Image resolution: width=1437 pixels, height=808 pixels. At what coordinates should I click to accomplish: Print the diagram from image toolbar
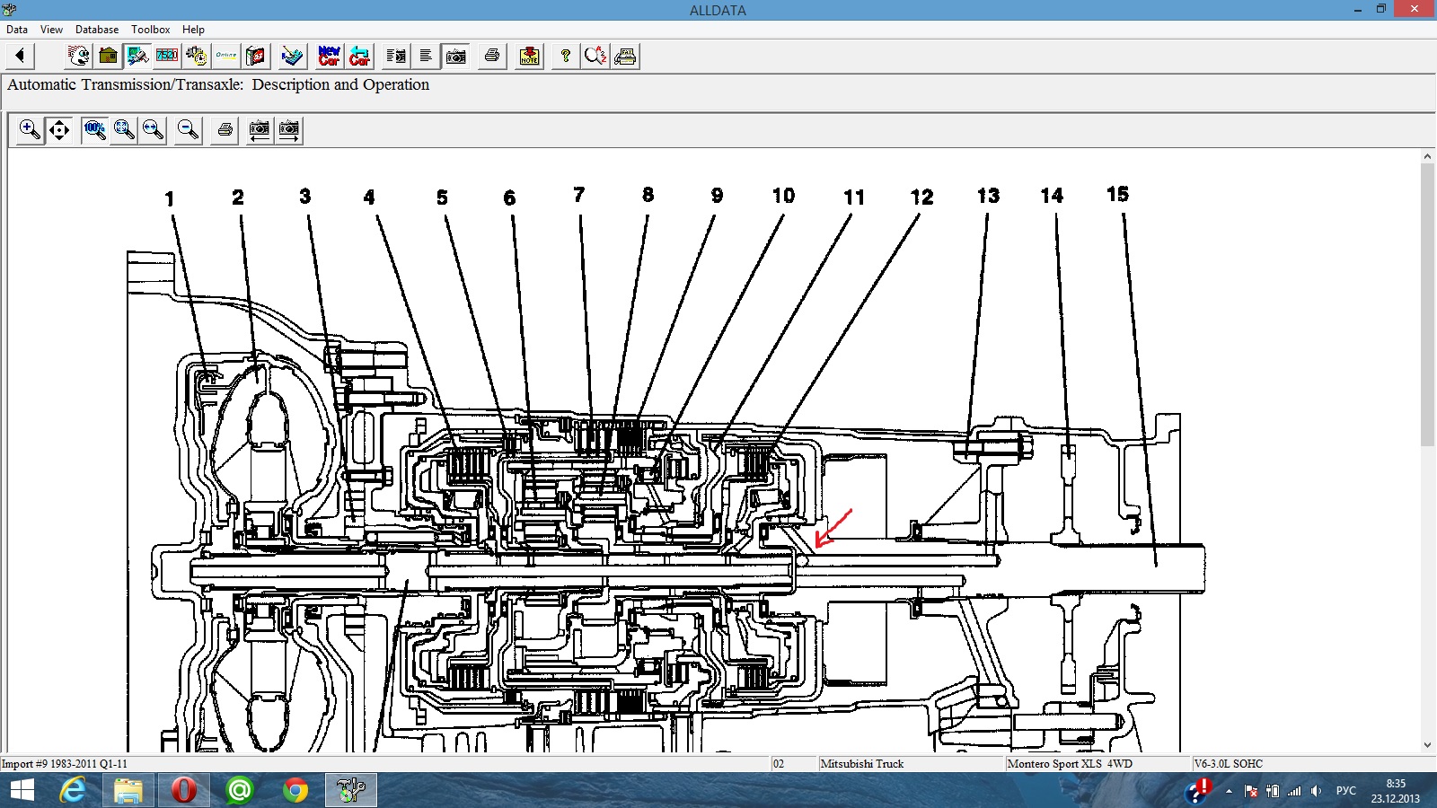[x=225, y=130]
